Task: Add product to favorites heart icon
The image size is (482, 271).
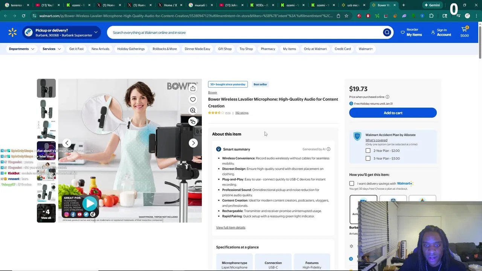Action: point(193,99)
